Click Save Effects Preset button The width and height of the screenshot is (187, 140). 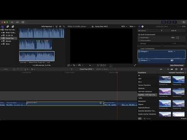point(177,65)
